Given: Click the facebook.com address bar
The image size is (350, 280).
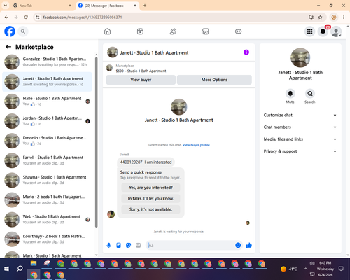Looking at the screenshot, I should (x=173, y=17).
